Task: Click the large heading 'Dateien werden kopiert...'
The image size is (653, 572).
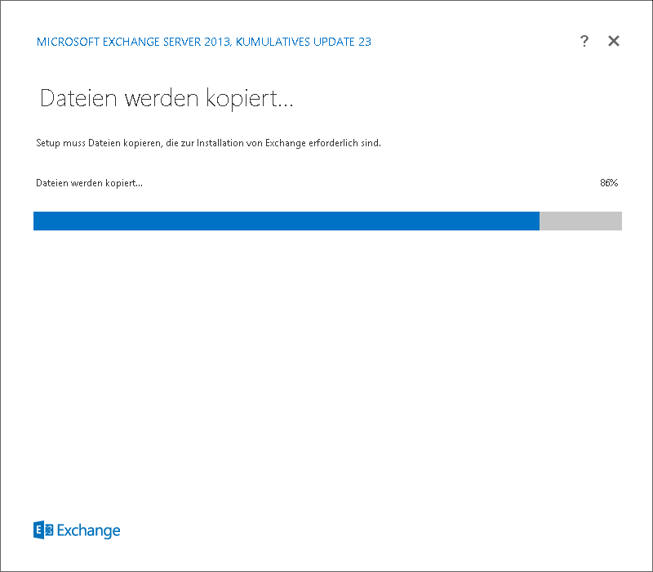Action: (167, 100)
